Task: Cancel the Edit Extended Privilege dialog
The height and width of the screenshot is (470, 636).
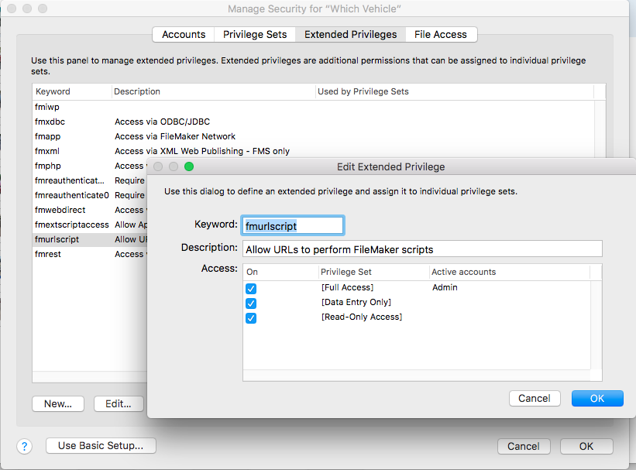Action: tap(535, 398)
